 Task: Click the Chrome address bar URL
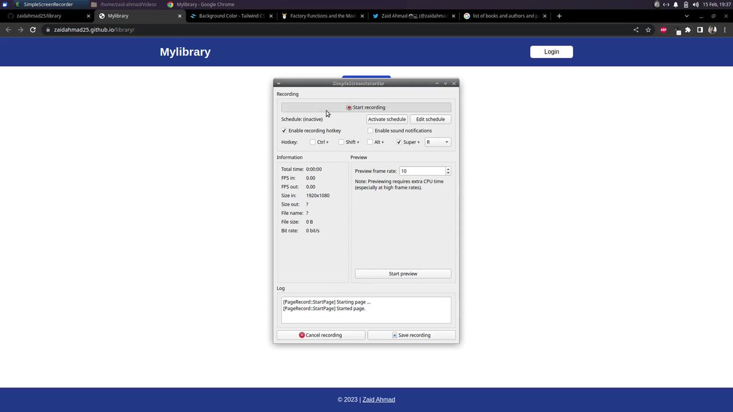(x=94, y=29)
